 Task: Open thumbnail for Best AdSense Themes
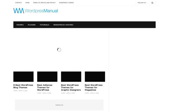(x=47, y=77)
